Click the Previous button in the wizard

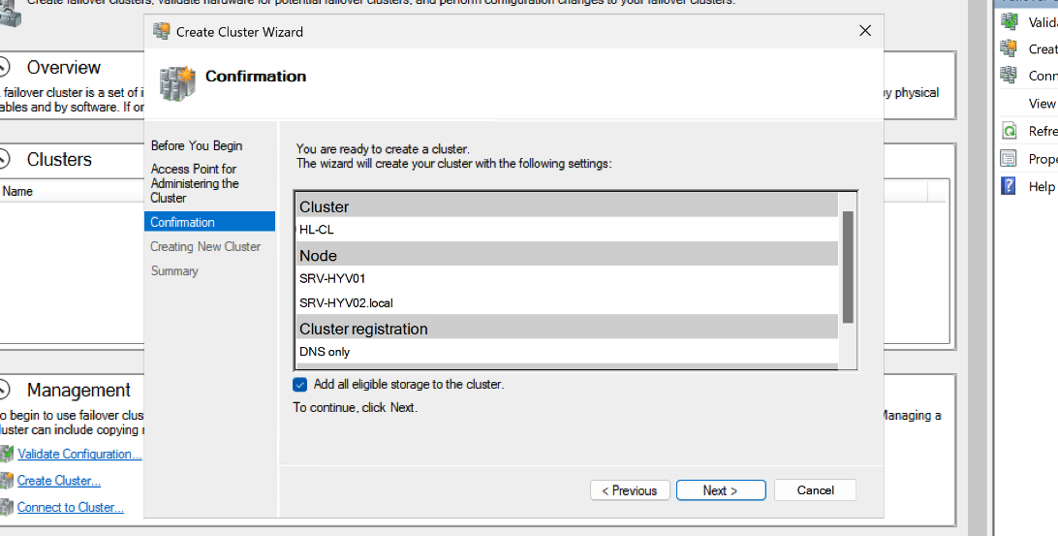point(630,490)
